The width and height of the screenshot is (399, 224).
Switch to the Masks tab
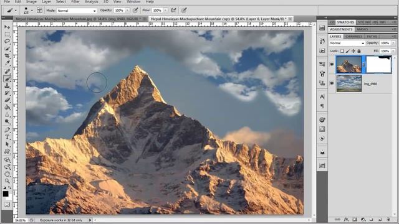coord(362,29)
